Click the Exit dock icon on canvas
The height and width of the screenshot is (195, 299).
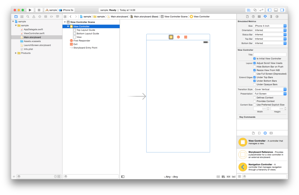point(185,37)
